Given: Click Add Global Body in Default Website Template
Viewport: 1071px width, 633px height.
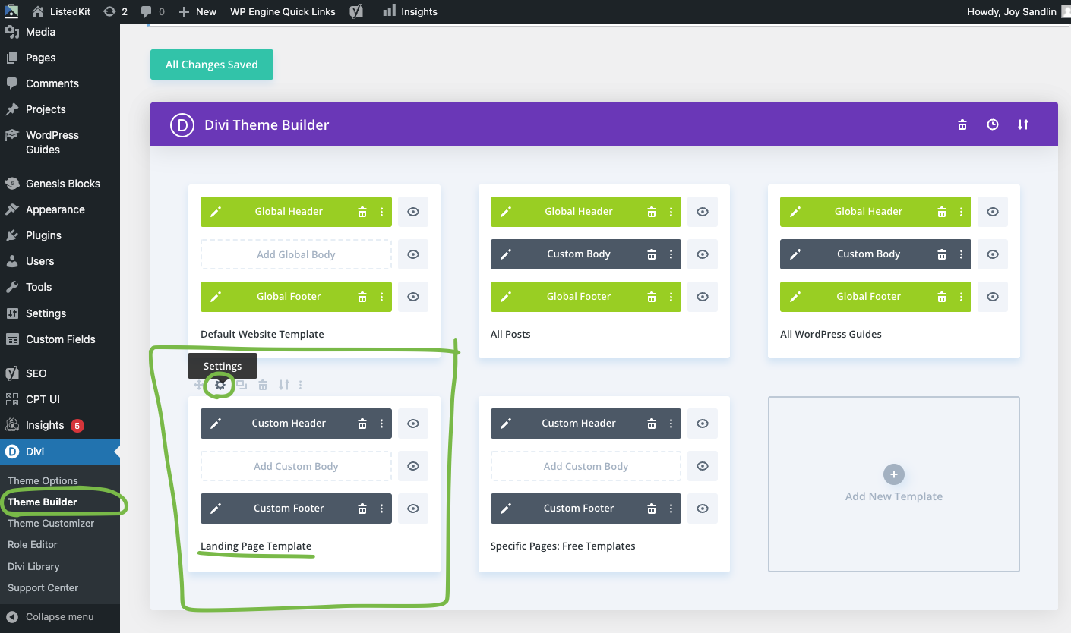Looking at the screenshot, I should pos(296,254).
